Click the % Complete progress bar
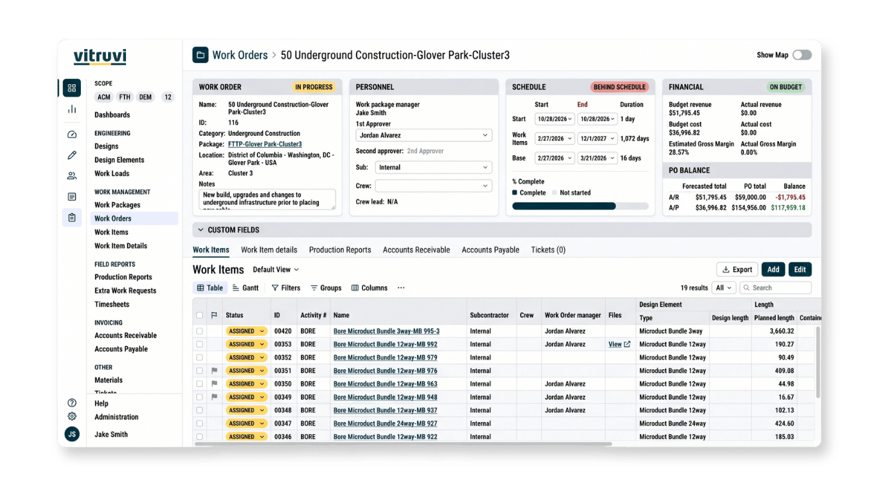 coord(580,206)
